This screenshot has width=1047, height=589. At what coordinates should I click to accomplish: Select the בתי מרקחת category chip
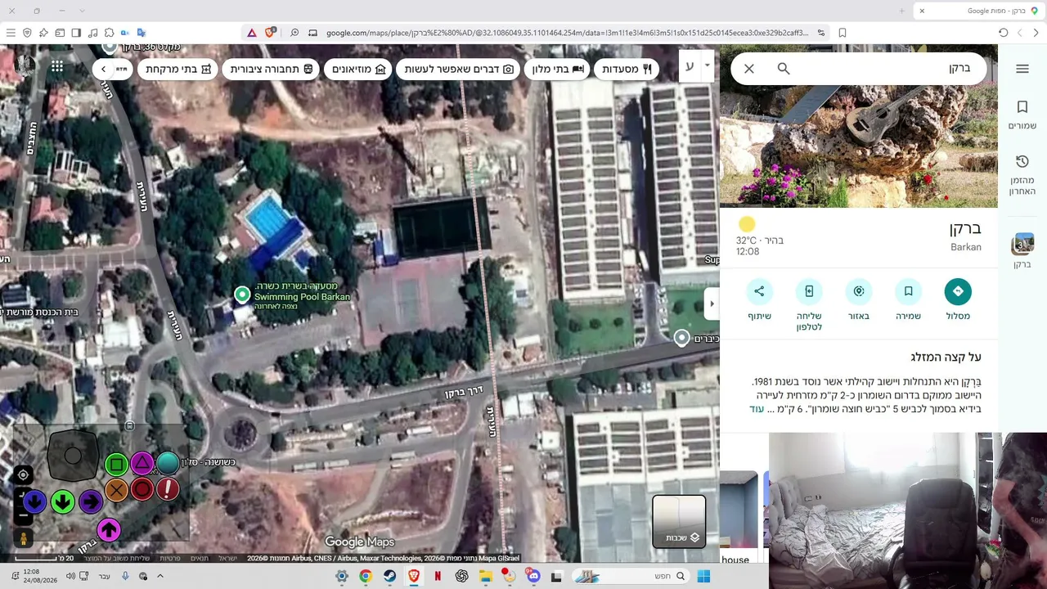178,69
